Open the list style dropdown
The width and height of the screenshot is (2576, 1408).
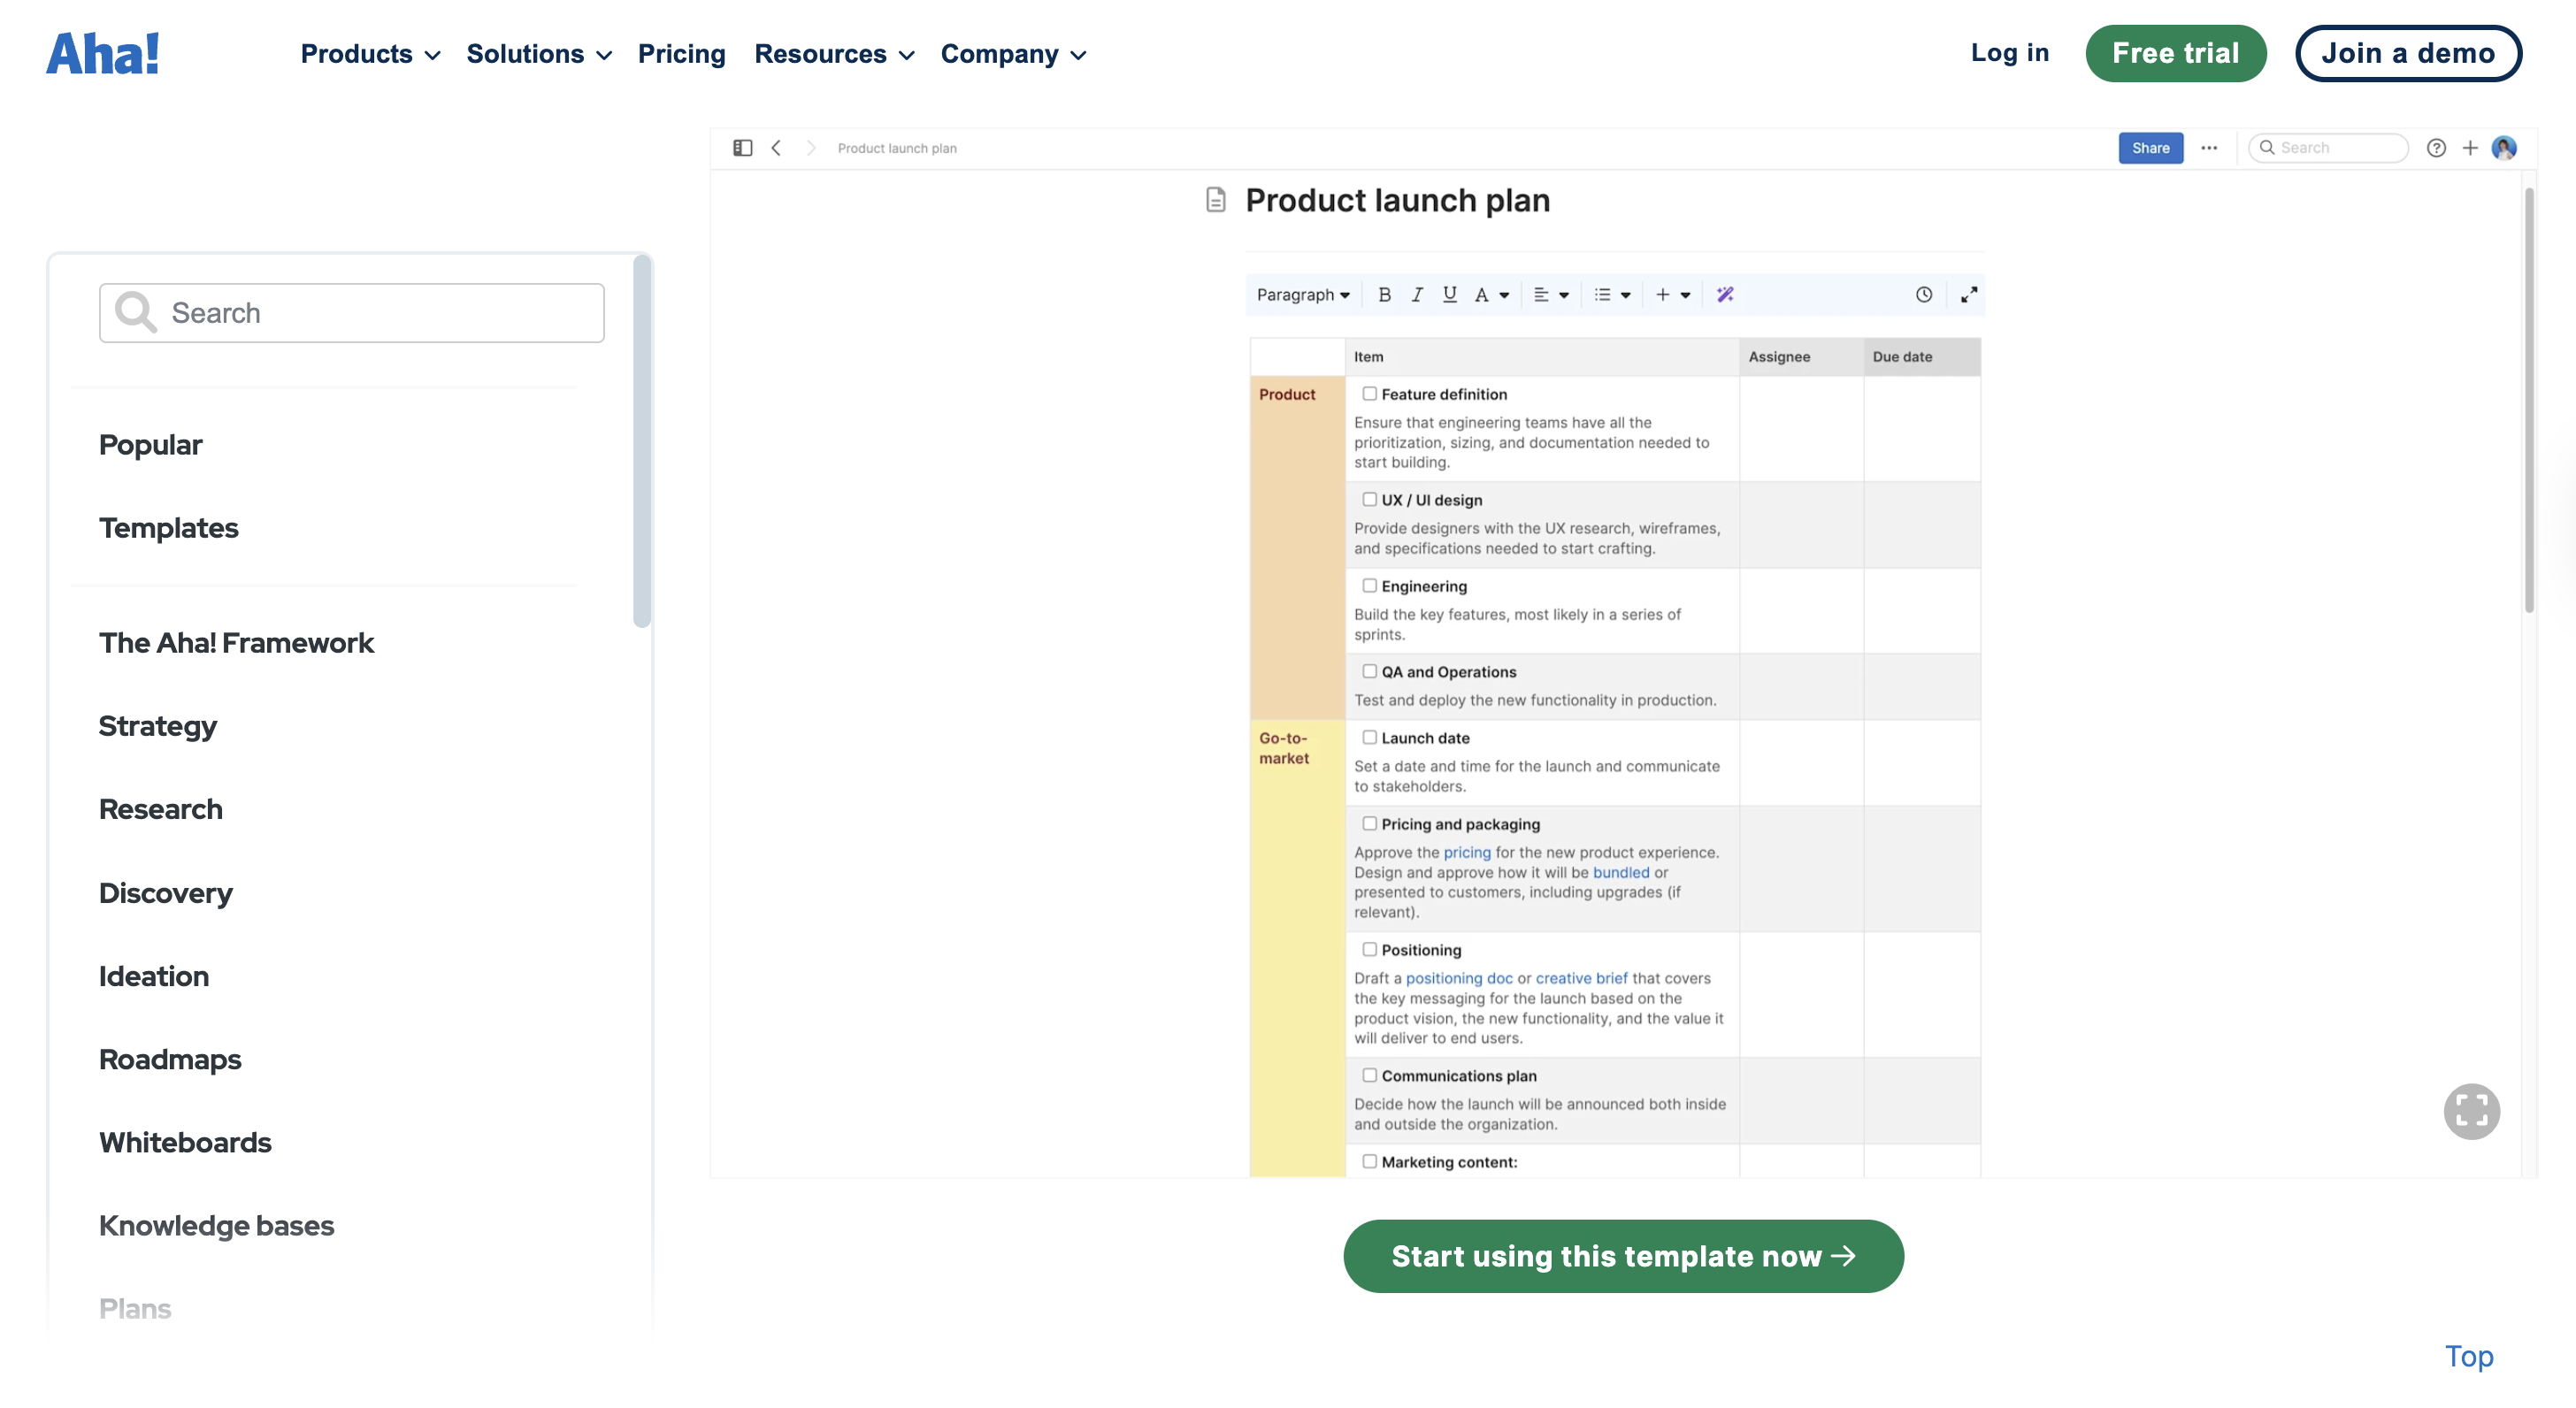(1612, 294)
